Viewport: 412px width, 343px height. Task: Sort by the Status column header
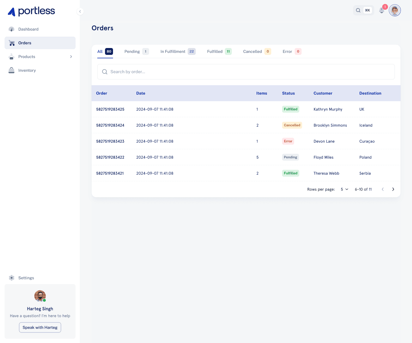tap(288, 93)
